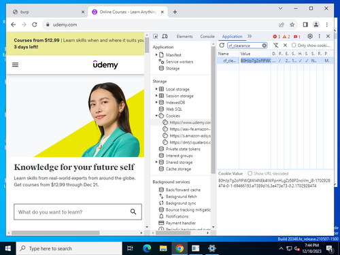340x255 pixels.
Task: Click the orange warnings count indicator
Action: [x=286, y=37]
